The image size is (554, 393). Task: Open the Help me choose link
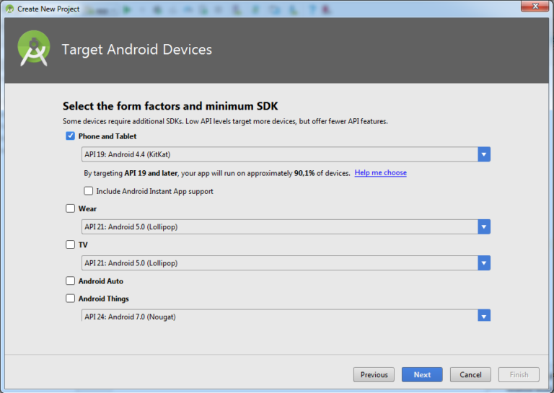380,173
